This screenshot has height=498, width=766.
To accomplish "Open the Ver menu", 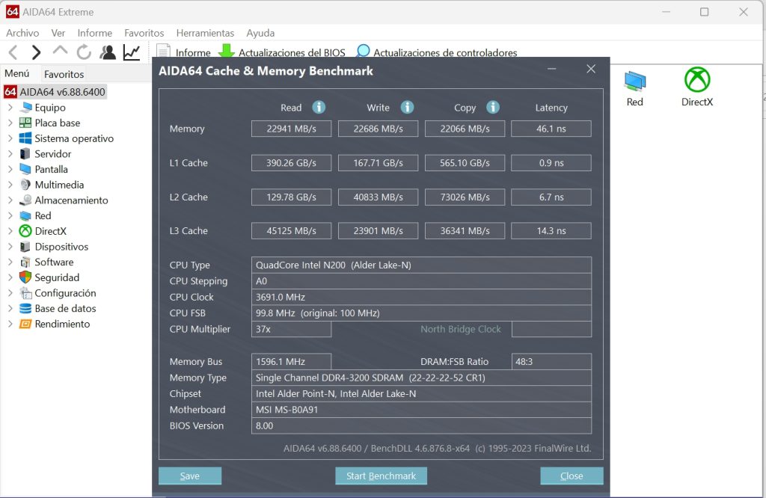I will [x=58, y=33].
